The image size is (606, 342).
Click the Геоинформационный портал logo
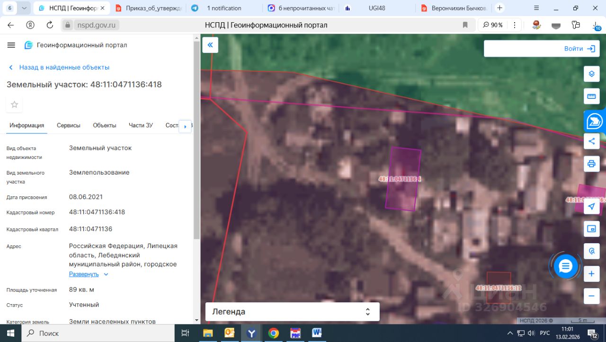pos(76,45)
